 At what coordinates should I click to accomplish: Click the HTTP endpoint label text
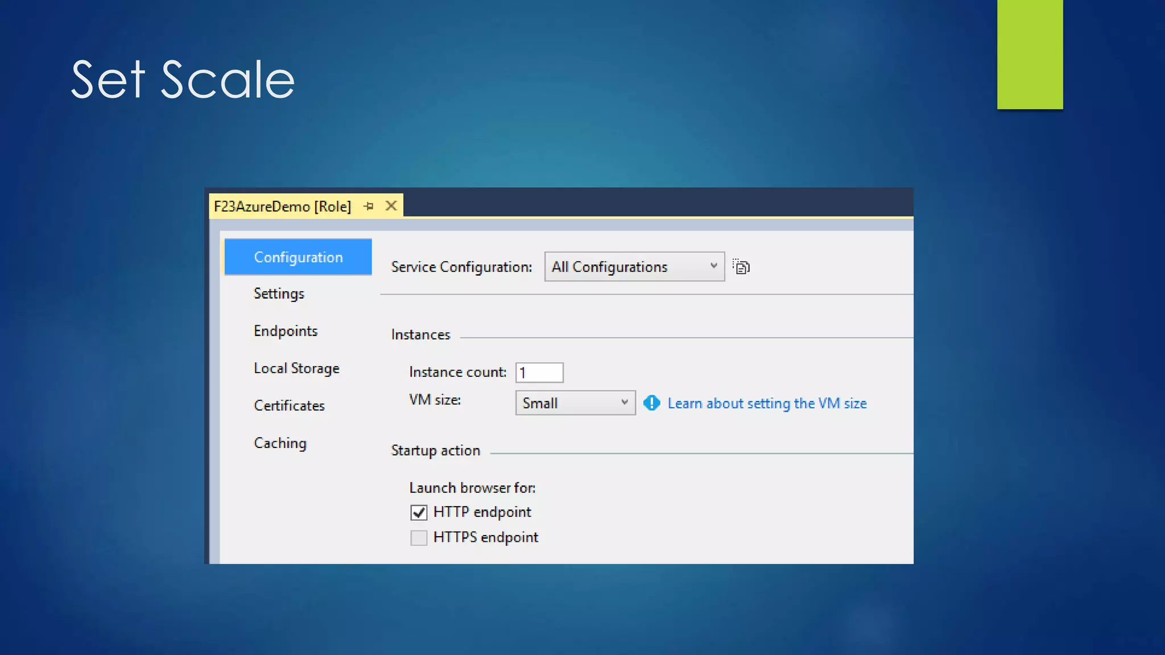(x=482, y=512)
